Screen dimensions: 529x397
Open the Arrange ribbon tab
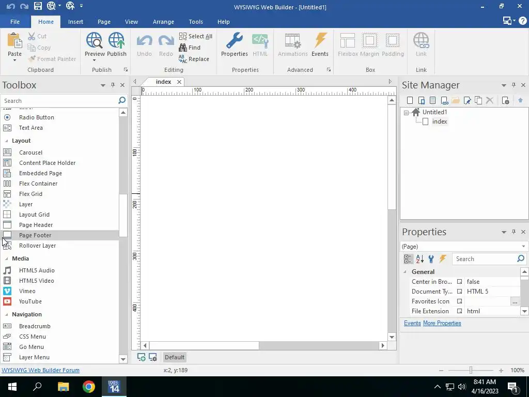pos(163,22)
